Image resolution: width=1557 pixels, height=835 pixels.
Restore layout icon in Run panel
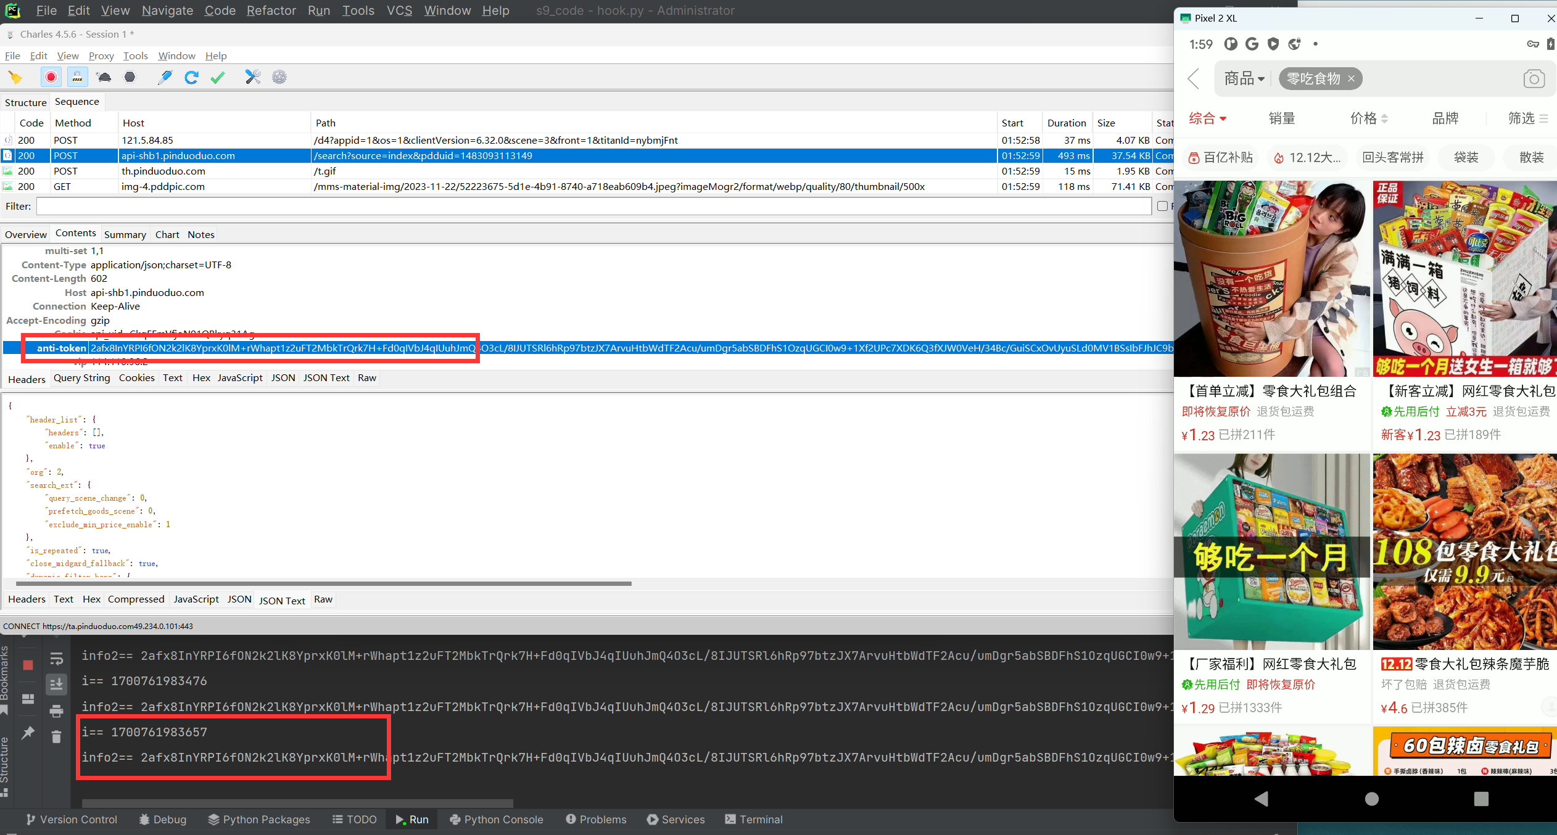coord(28,699)
